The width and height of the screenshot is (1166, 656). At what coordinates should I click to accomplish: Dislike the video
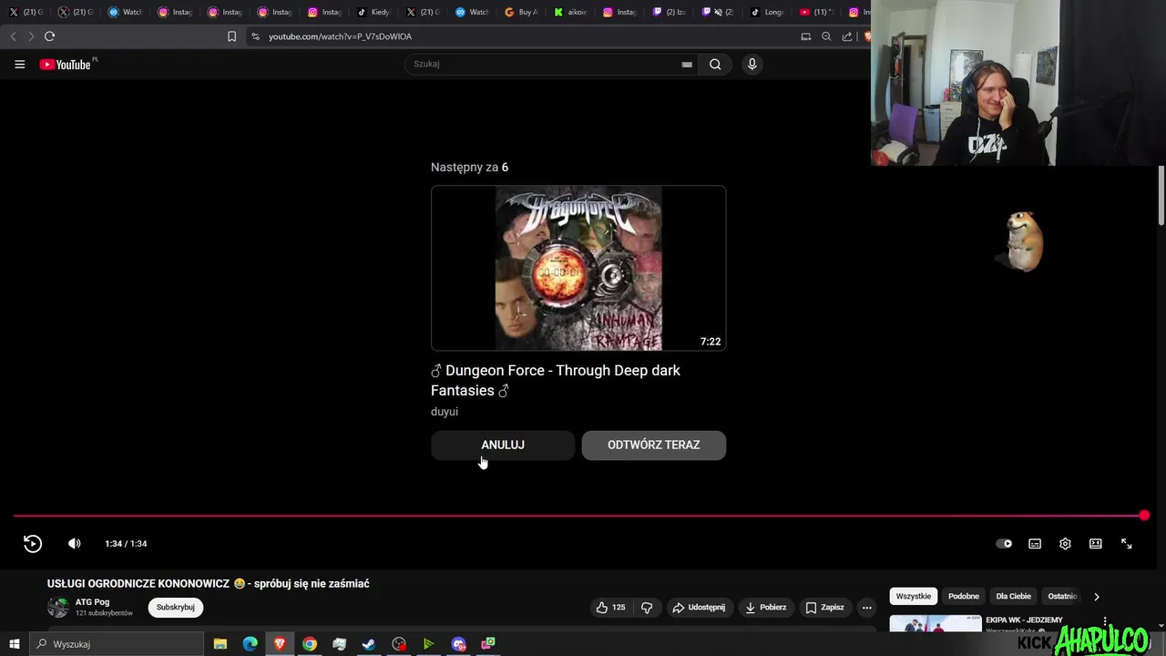[647, 607]
